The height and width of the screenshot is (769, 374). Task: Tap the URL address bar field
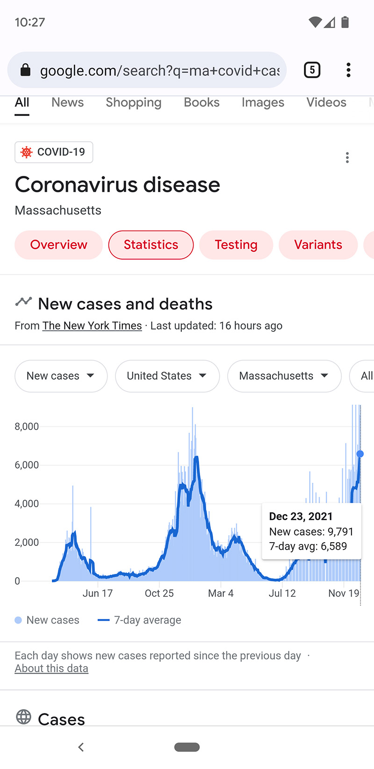pyautogui.click(x=159, y=71)
